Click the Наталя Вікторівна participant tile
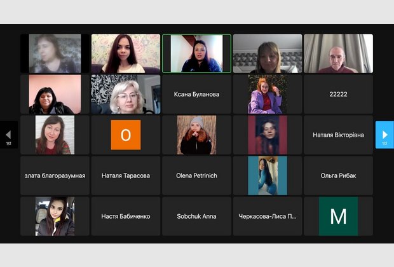394x267 pixels. coord(338,135)
